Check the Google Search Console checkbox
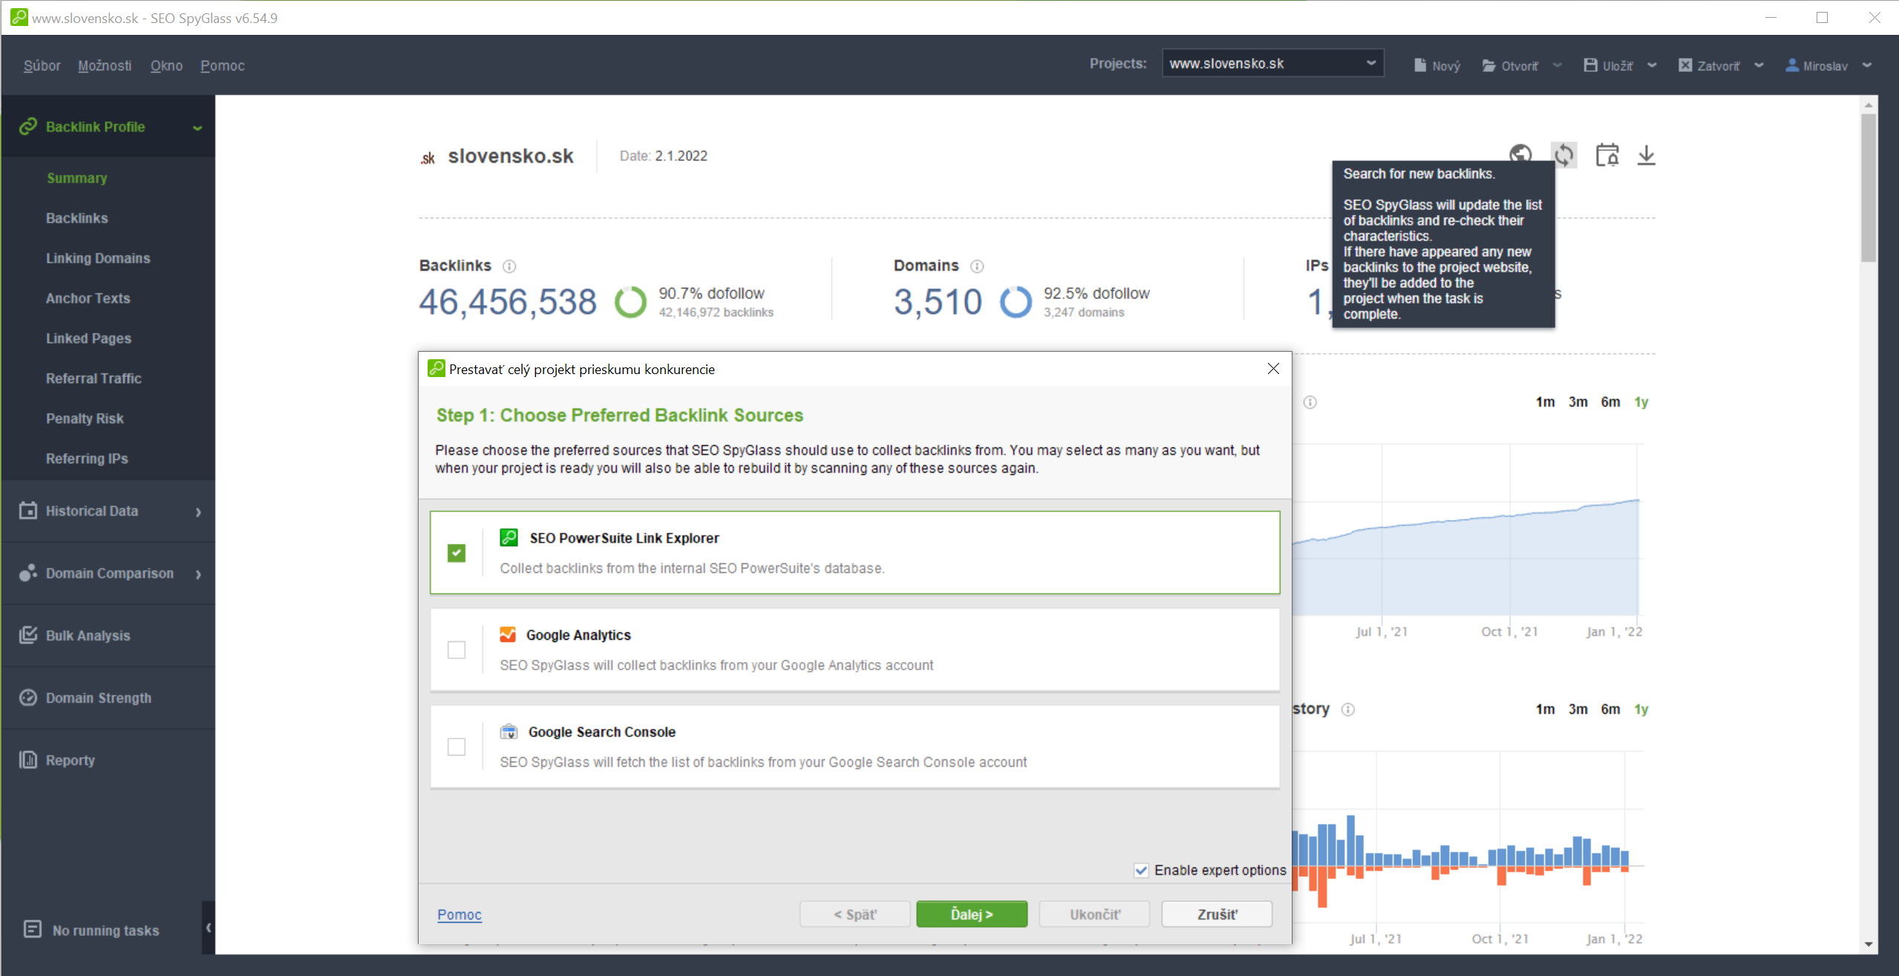The image size is (1899, 976). pos(457,747)
